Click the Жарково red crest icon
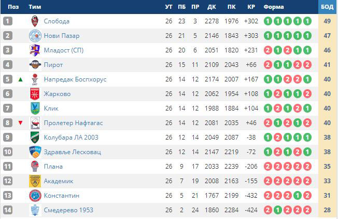Image resolution: width=338 pixels, height=219 pixels. coord(35,94)
